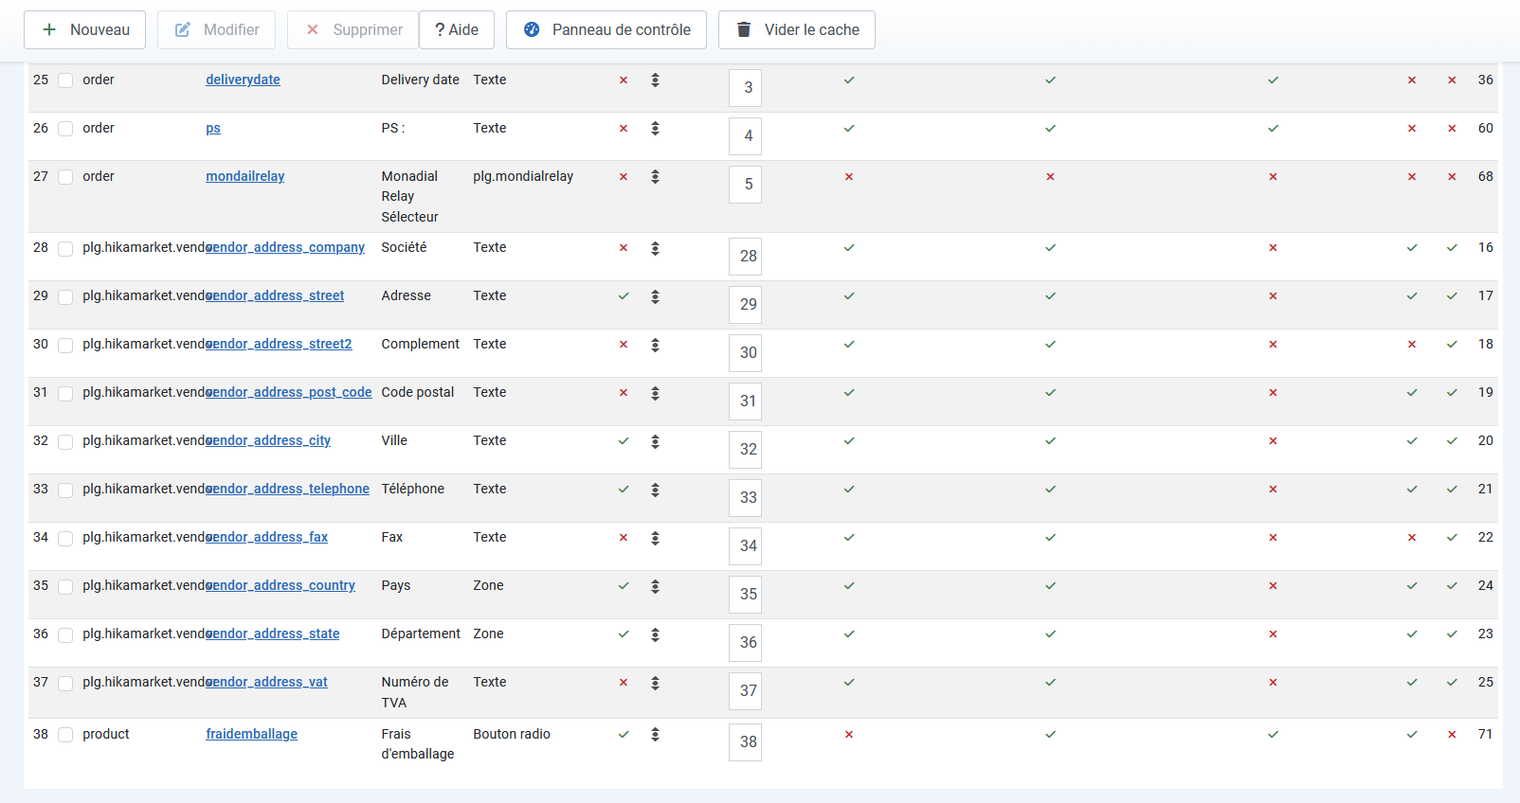Click the order input for vendor_address_country
1520x803 pixels.
pos(746,595)
